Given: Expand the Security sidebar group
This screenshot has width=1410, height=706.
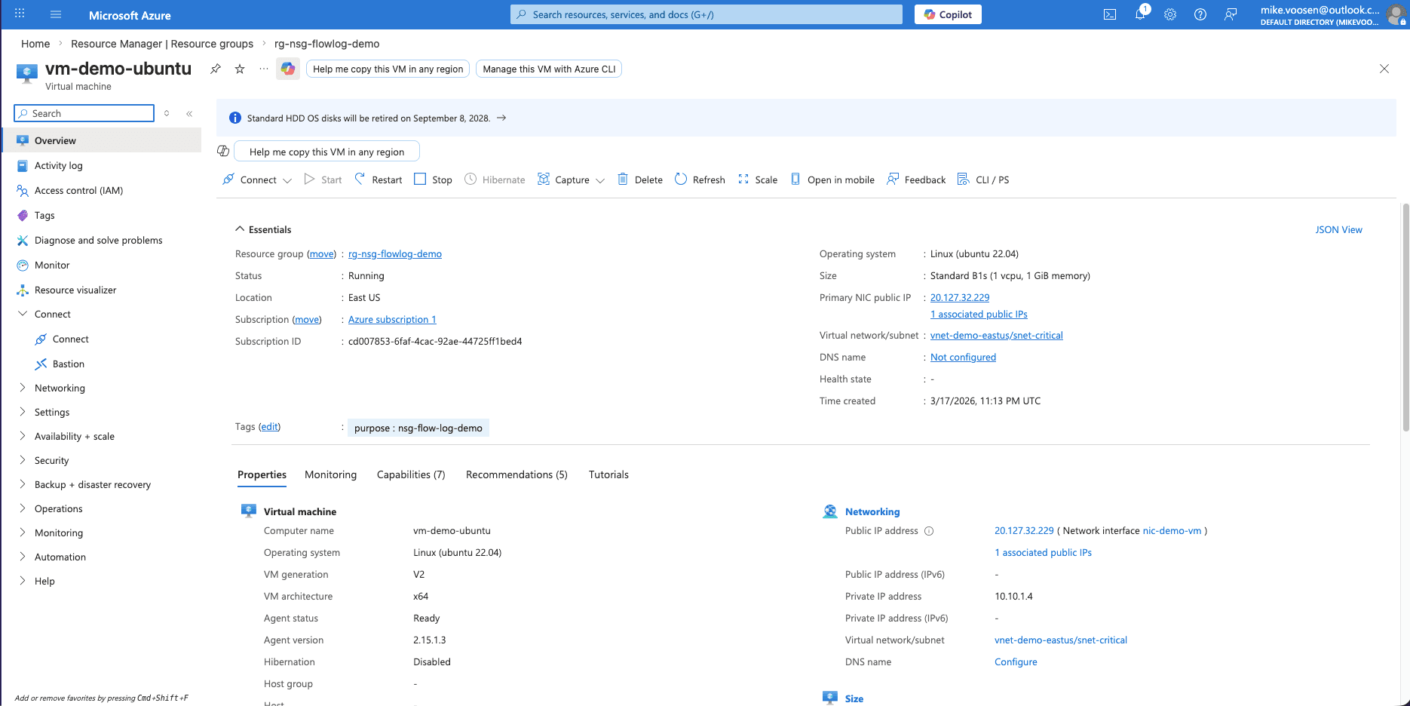Looking at the screenshot, I should pyautogui.click(x=23, y=460).
